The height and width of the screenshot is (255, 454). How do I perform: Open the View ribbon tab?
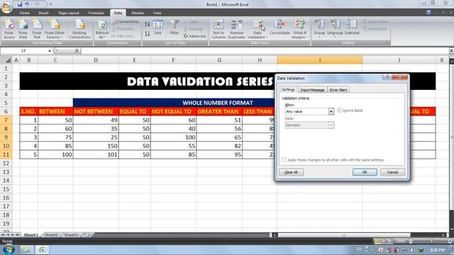[157, 13]
